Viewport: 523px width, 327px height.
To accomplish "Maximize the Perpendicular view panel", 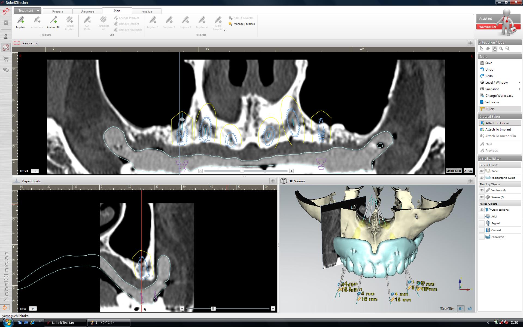I will (x=273, y=181).
